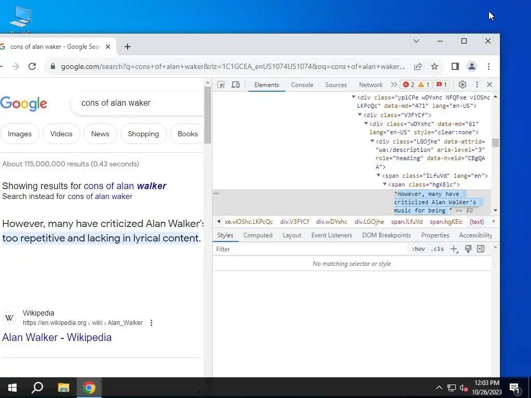Filter results by Images
Viewport: 531px width, 398px height.
pyautogui.click(x=20, y=134)
